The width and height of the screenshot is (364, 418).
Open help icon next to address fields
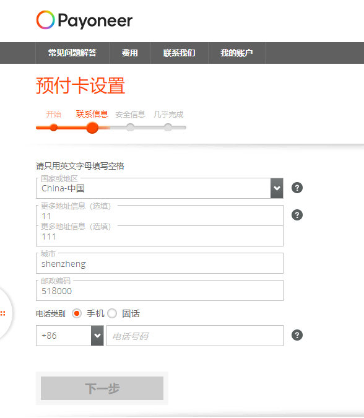pos(297,215)
